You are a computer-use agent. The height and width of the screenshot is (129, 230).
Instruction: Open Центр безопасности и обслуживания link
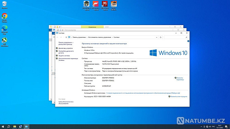[66, 103]
